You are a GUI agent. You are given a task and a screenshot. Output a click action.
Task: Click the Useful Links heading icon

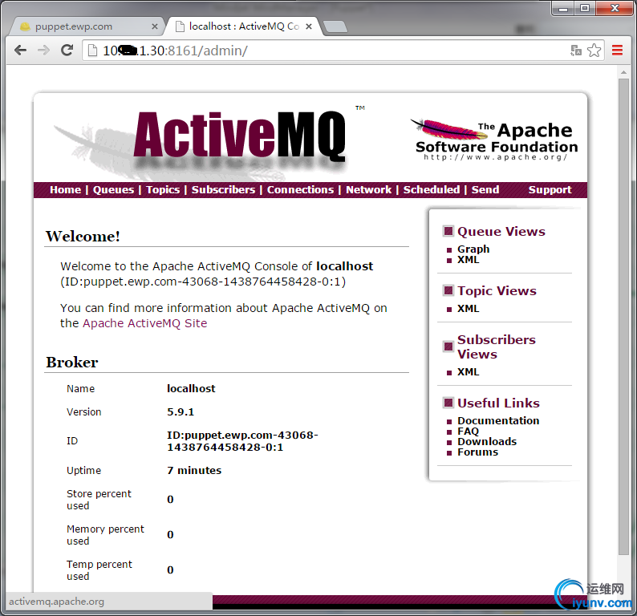tap(448, 403)
